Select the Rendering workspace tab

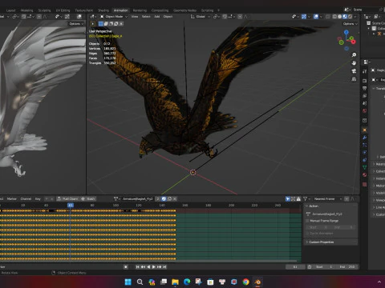pyautogui.click(x=140, y=10)
